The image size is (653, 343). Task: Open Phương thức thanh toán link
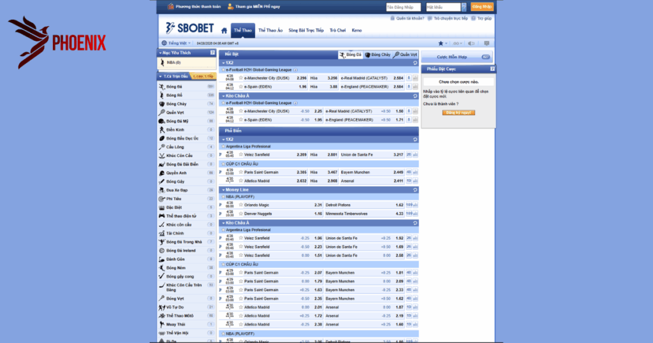pos(194,6)
